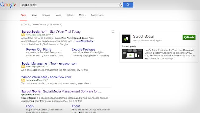Viewport: 200px width, 113px height.
Task: Click the About 10,300,000 results text
Action: pyautogui.click(x=42, y=24)
